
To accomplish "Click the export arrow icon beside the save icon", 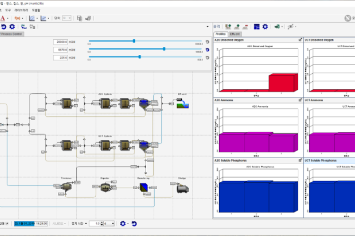I will click(88, 18).
